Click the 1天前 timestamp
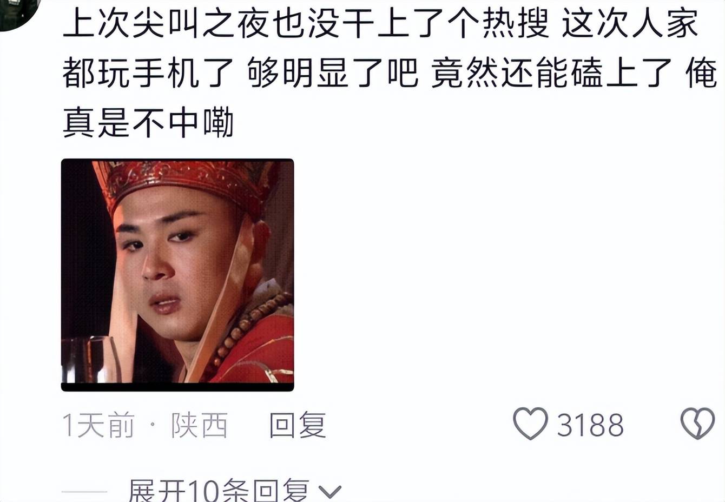The width and height of the screenshot is (725, 502). (98, 425)
